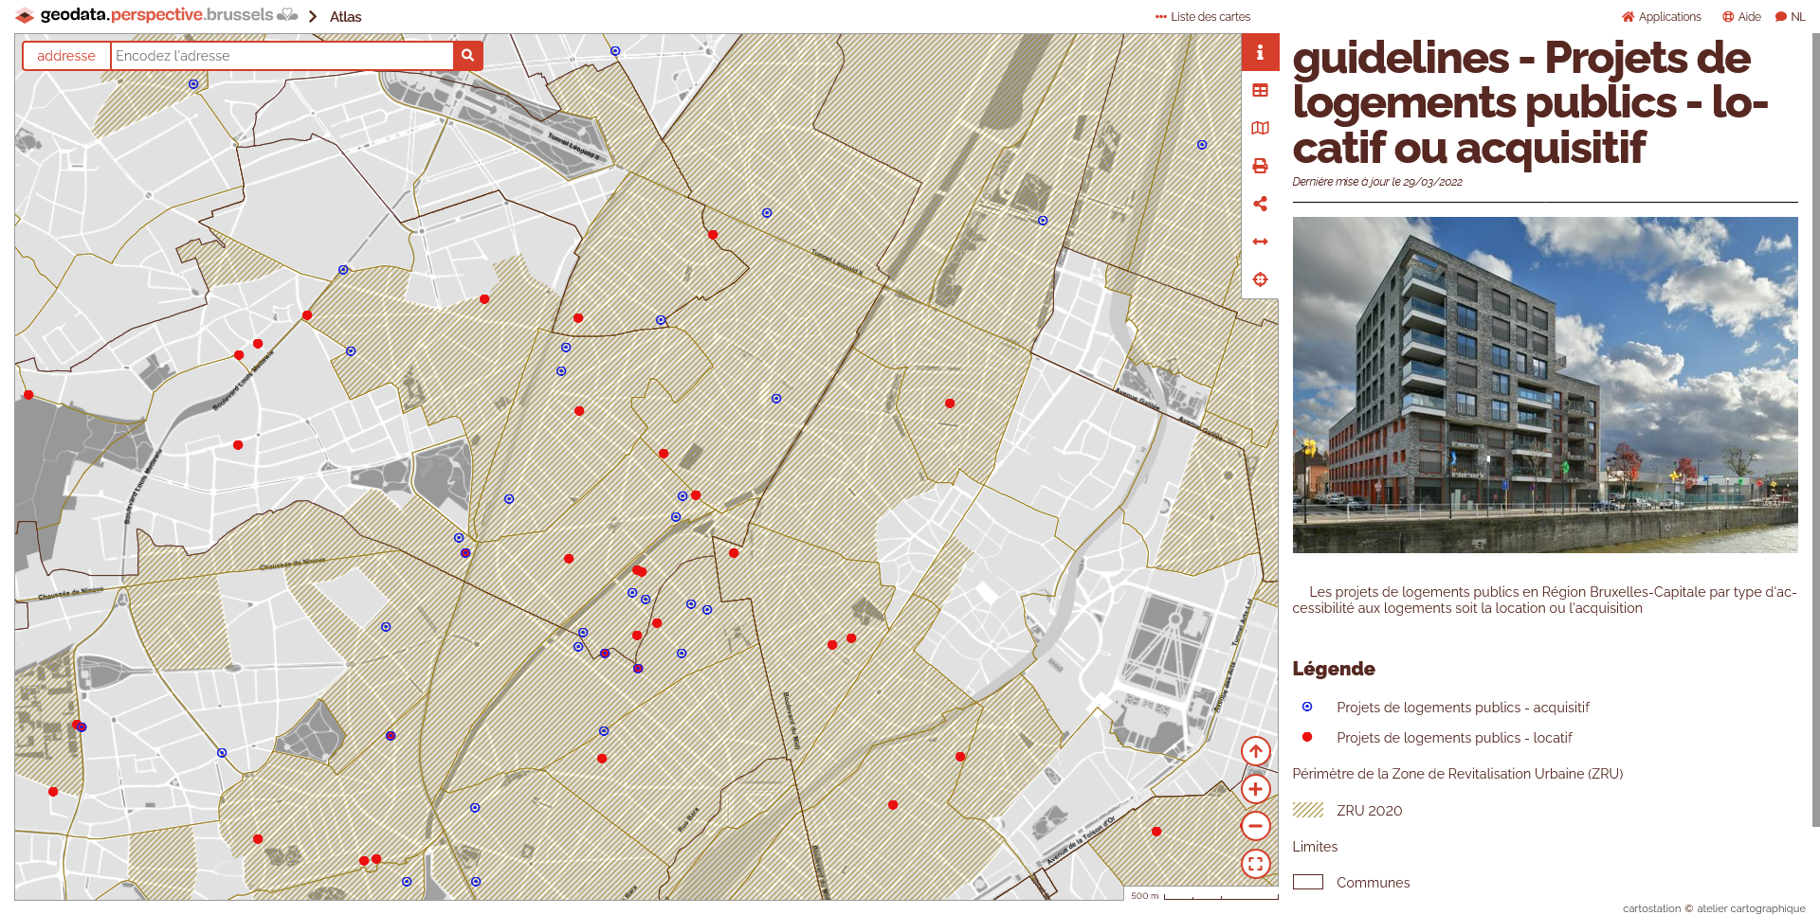Click the 'addresse' search type selector
The width and height of the screenshot is (1820, 915).
coord(66,56)
